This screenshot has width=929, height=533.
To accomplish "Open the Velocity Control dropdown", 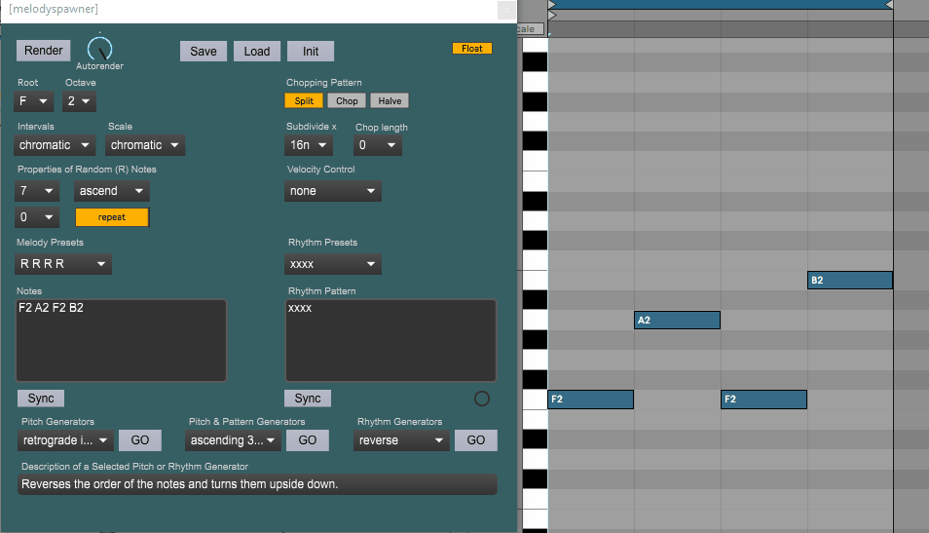I will coord(332,191).
